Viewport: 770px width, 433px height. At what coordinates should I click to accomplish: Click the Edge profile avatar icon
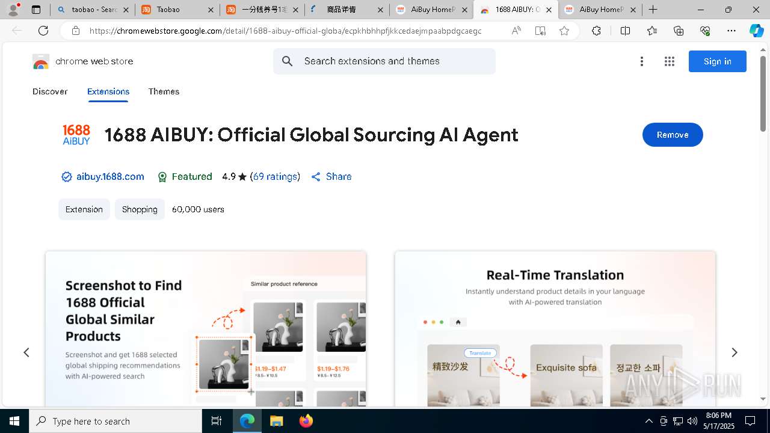click(x=13, y=10)
